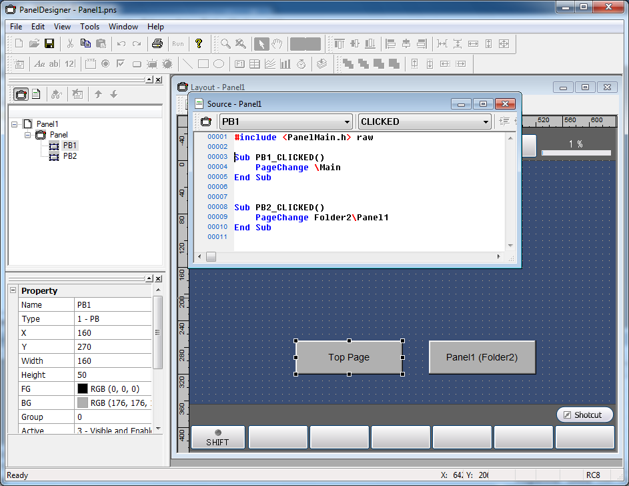Open the CLICKED event dropdown
The image size is (629, 486).
coord(485,121)
